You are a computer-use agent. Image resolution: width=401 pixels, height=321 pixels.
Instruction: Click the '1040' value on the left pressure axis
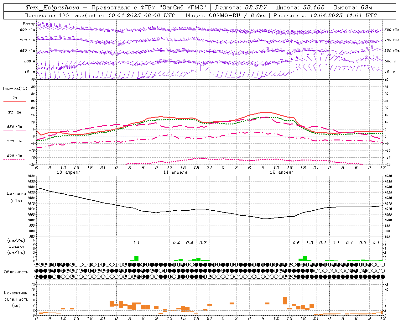[x=30, y=176]
